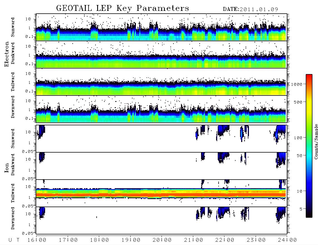Open the Electron Dawnward spectrogram panel
The width and height of the screenshot is (318, 245).
point(162,109)
